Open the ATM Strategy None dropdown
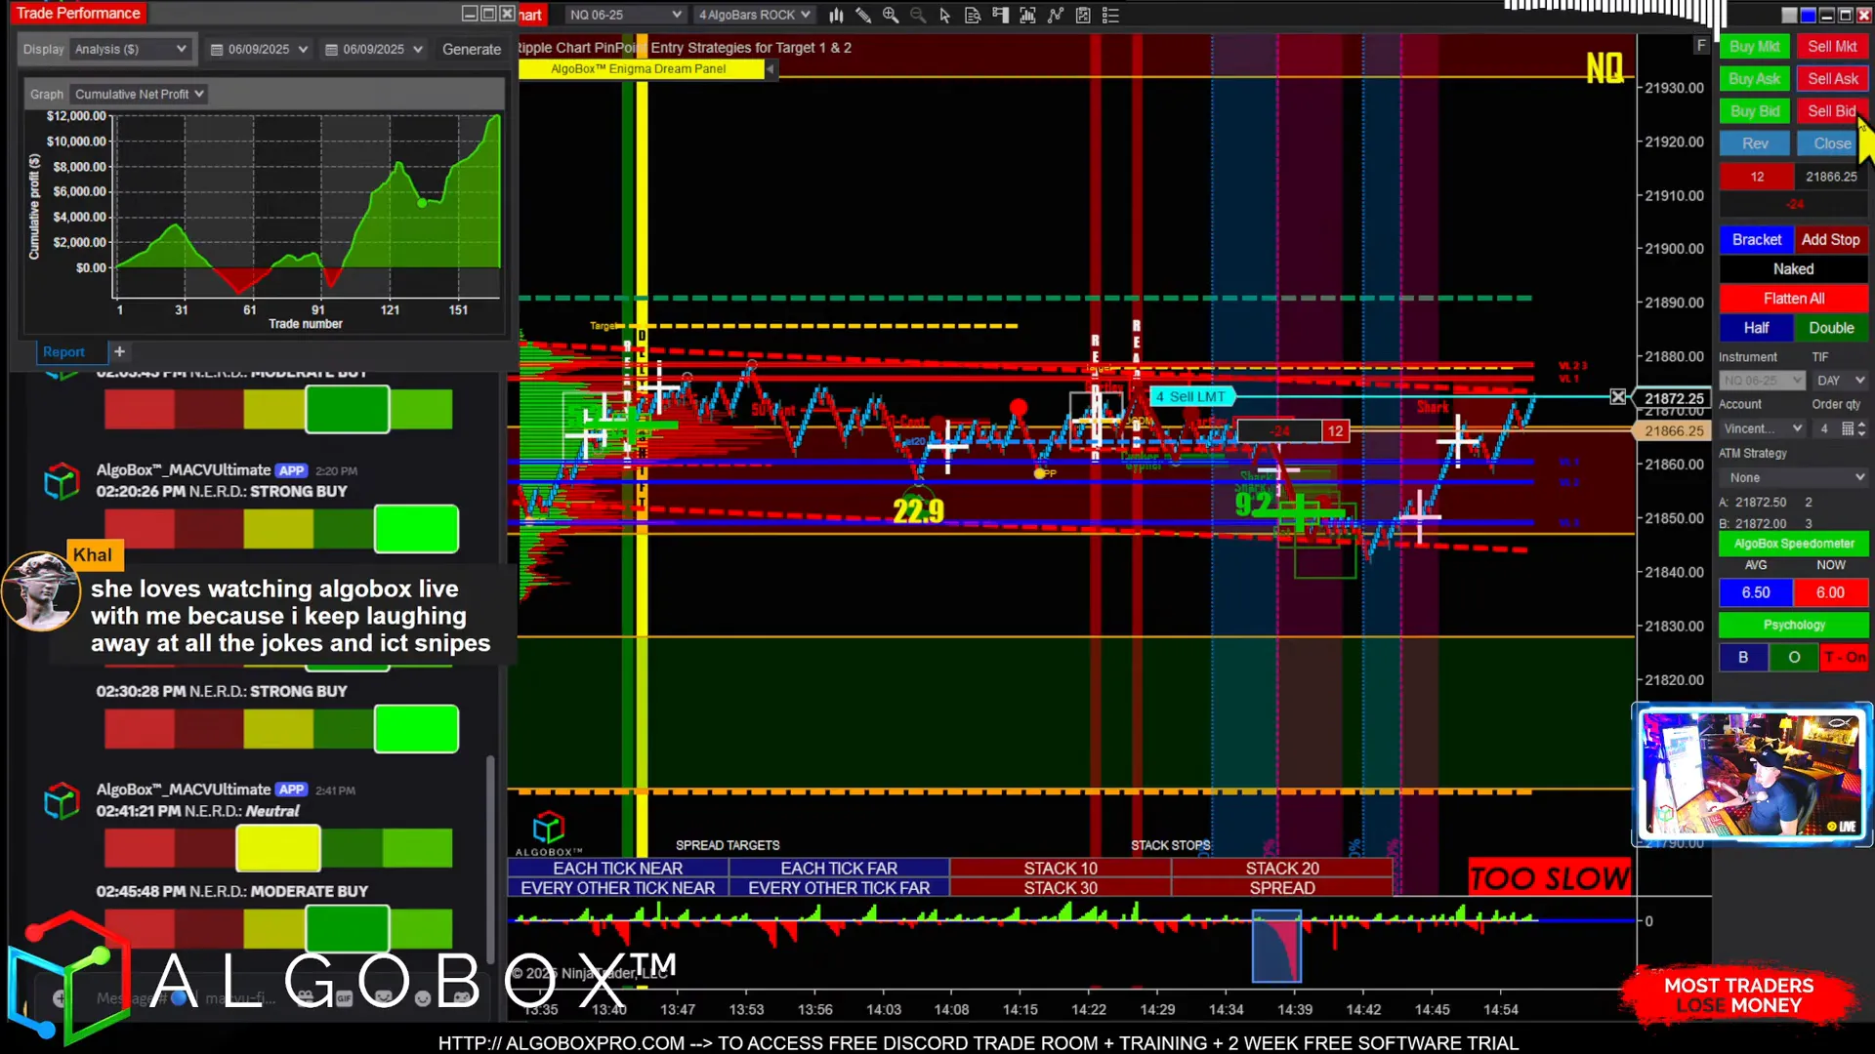This screenshot has width=1875, height=1054. click(x=1794, y=477)
